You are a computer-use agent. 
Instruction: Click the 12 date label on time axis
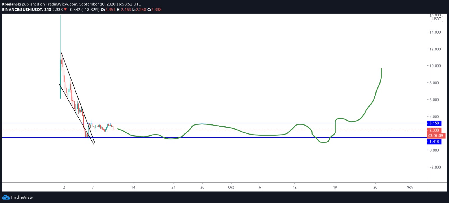click(x=295, y=187)
